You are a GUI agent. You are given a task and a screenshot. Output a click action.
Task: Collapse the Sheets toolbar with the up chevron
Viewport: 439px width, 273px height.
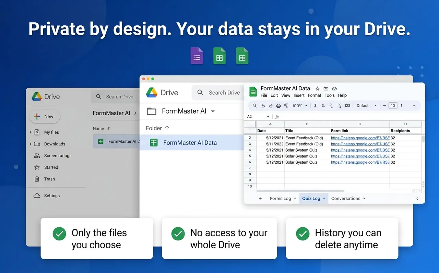[x=414, y=106]
